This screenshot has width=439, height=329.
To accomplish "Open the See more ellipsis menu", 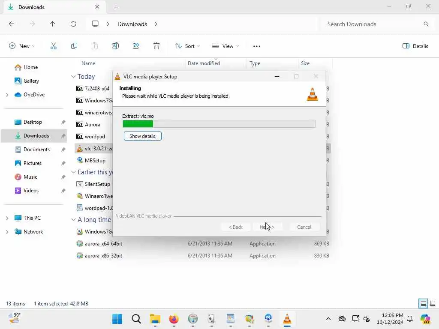I will 256,46.
